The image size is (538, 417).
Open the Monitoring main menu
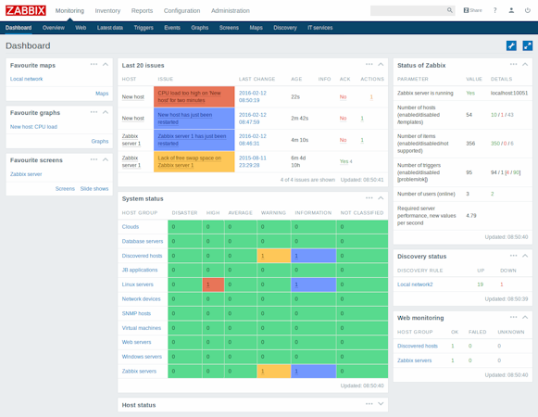[69, 10]
